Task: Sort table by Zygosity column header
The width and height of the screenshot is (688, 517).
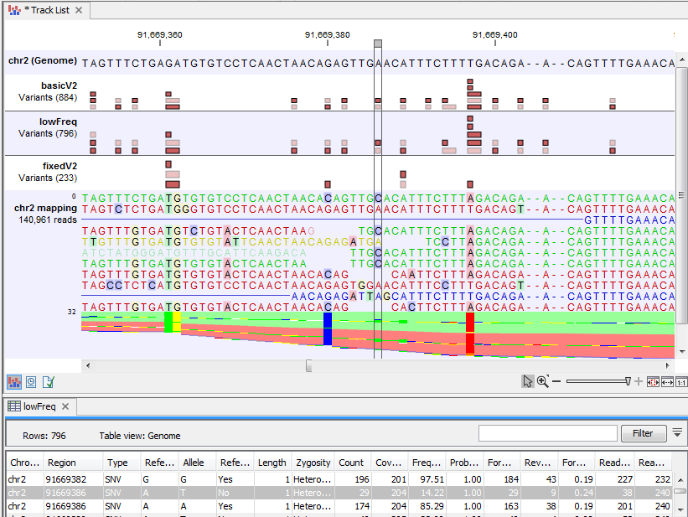Action: coord(313,463)
